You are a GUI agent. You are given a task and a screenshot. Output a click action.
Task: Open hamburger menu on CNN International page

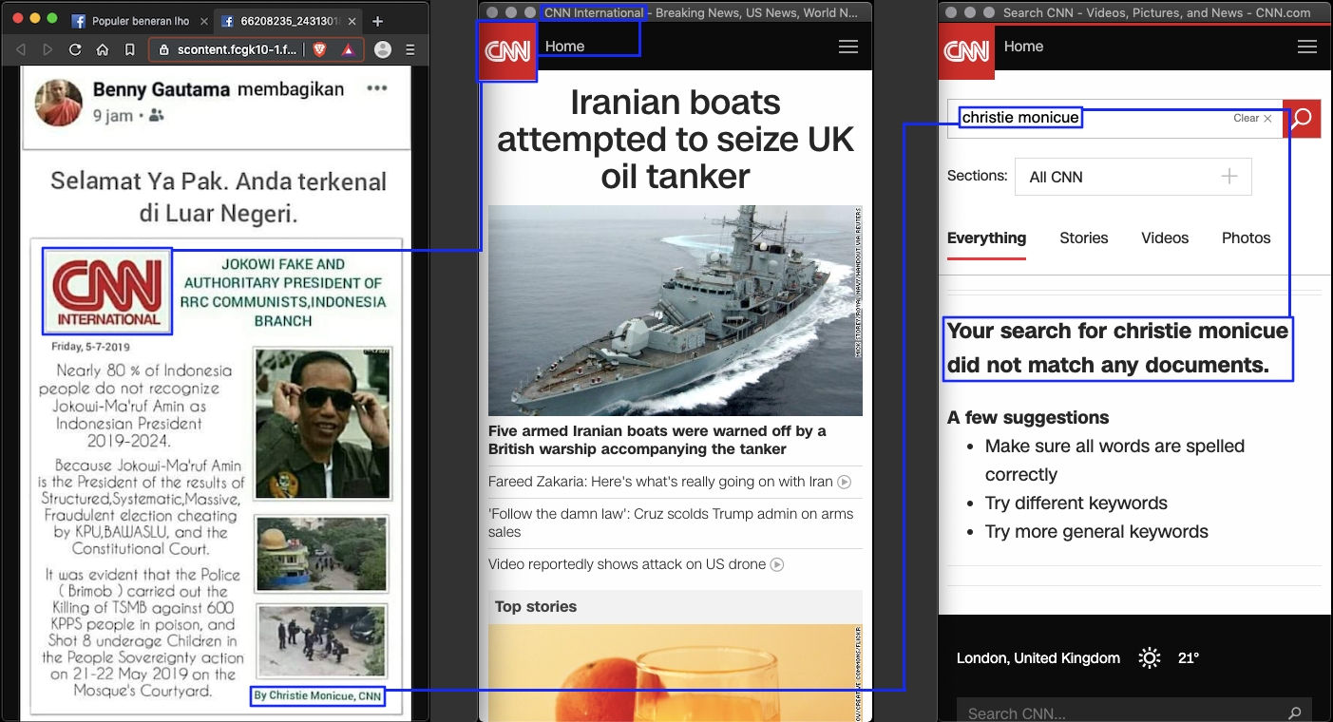coord(848,47)
